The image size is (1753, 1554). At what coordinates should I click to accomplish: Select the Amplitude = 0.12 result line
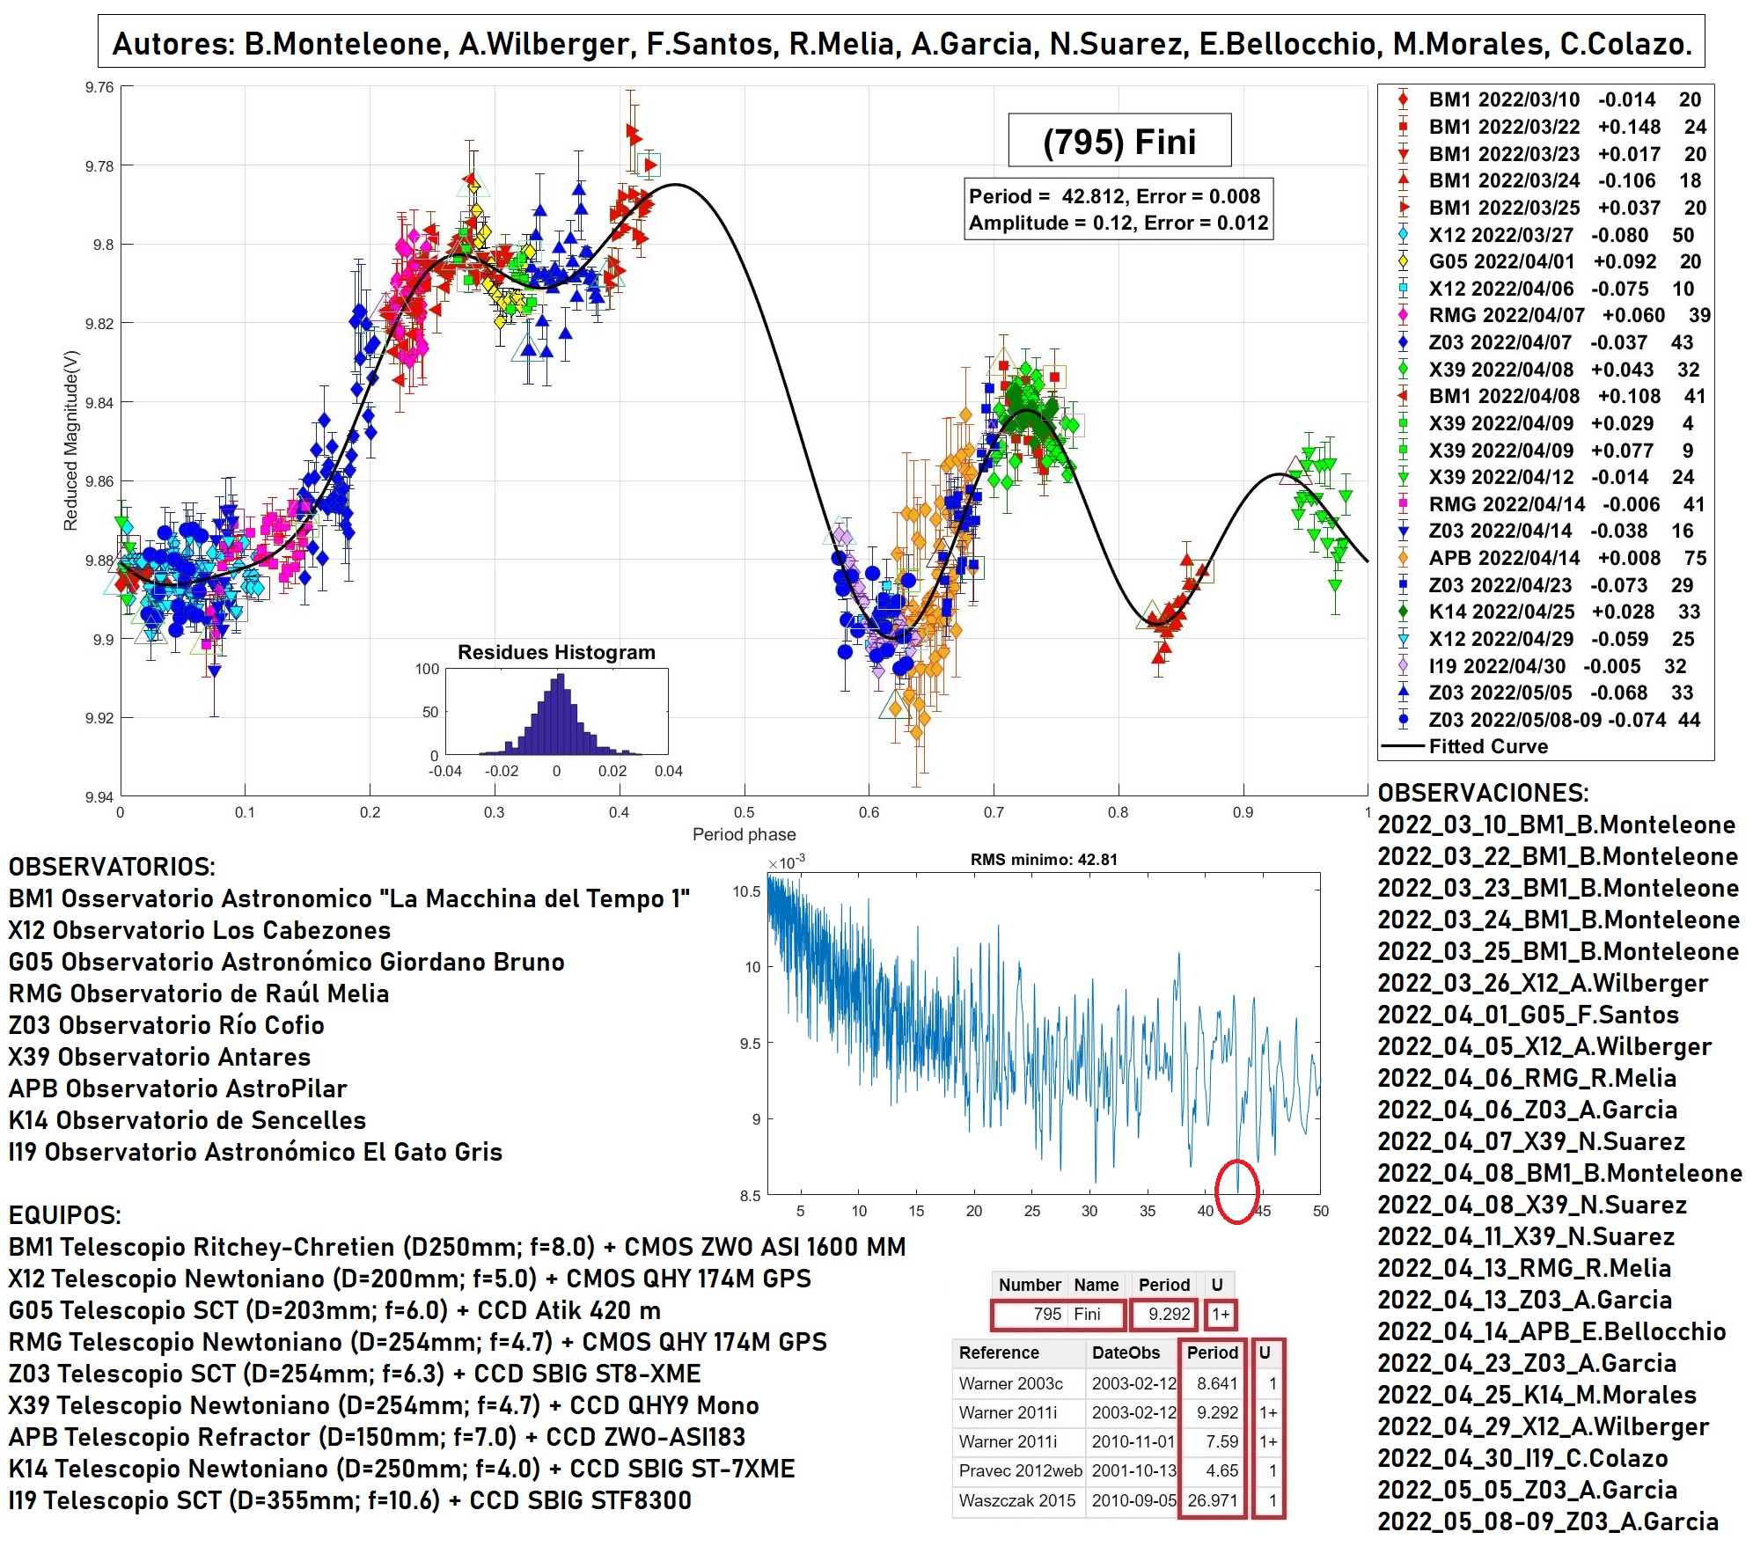(1119, 223)
